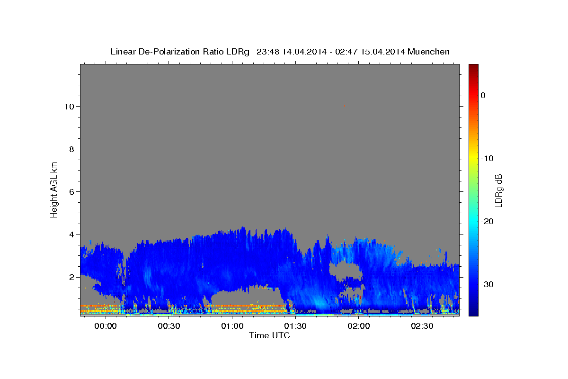Click the 'Time UTC' axis title

tap(269, 335)
